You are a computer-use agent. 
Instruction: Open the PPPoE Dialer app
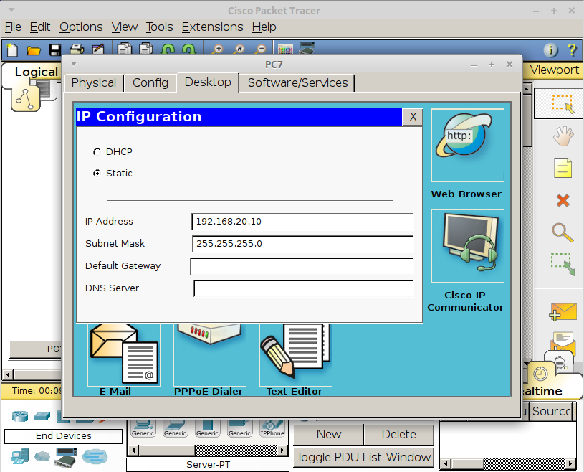(x=209, y=354)
